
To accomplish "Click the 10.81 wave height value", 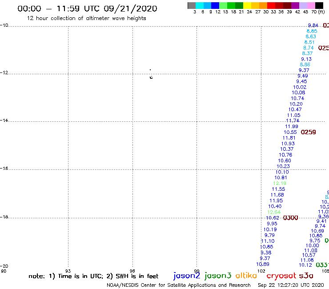I will [x=281, y=177].
